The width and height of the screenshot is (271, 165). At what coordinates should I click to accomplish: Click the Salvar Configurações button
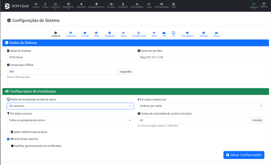pyautogui.click(x=243, y=155)
